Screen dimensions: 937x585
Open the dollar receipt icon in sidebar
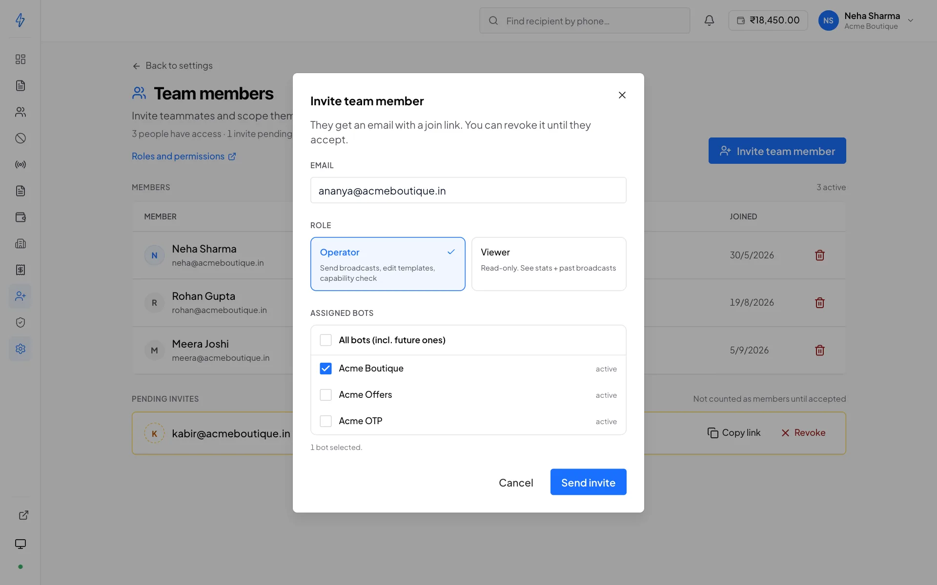click(x=20, y=270)
